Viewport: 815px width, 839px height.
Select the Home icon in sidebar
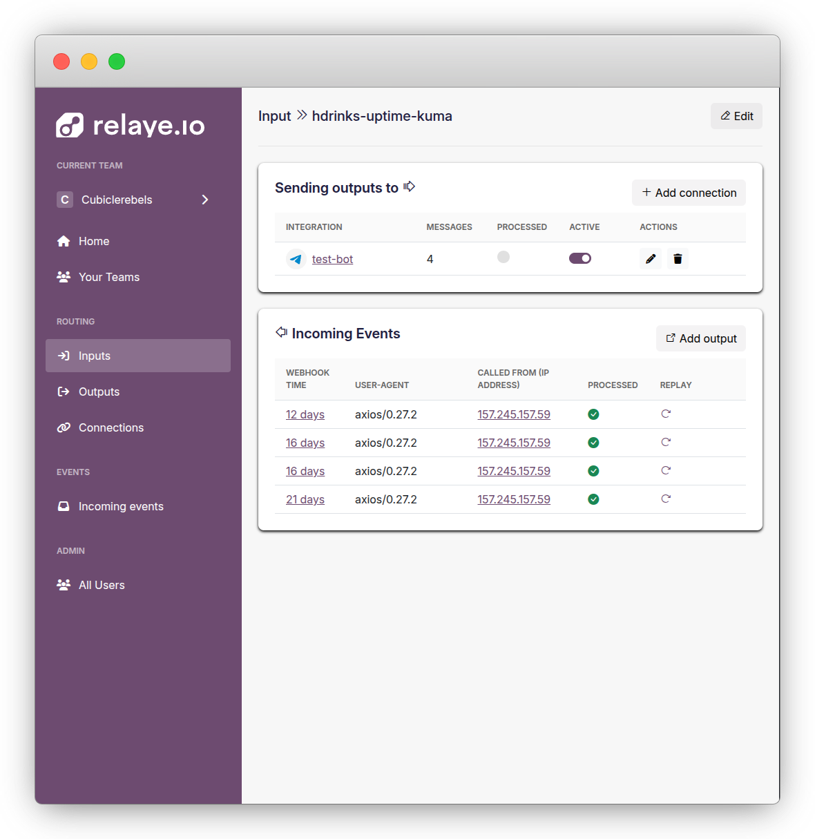pos(63,241)
